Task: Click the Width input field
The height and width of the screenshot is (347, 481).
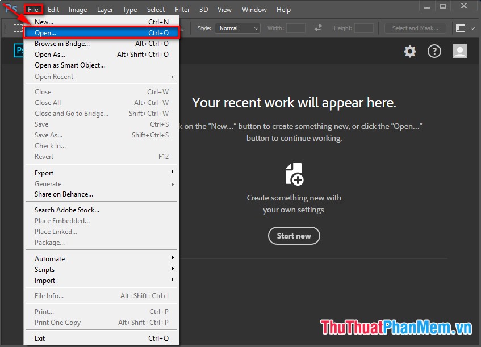Action: coord(296,28)
